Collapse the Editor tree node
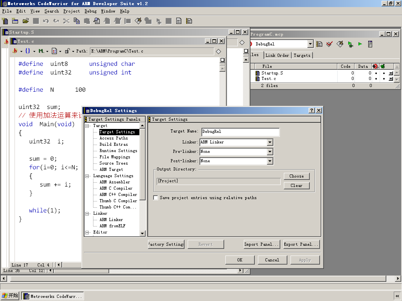Screen dimensions: 402x301 pos(87,232)
